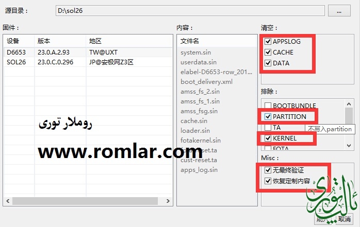Image resolution: width=360 pixels, height=227 pixels.
Task: Select loader.sin file entry
Action: (195, 131)
